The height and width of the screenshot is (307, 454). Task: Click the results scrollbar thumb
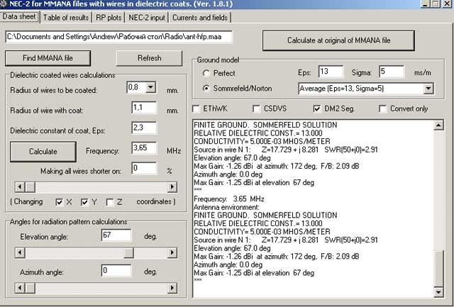click(438, 268)
